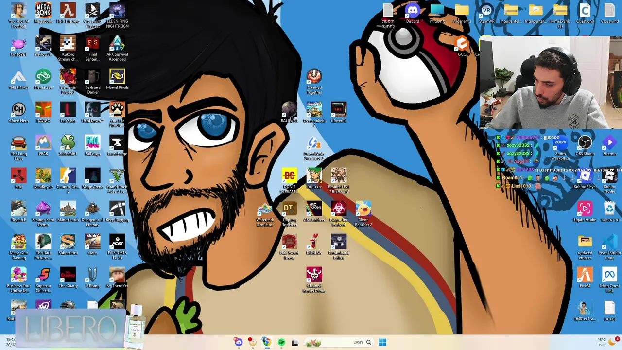This screenshot has width=622, height=350.
Task: Select the SteamVR desktop icon
Action: point(486,14)
